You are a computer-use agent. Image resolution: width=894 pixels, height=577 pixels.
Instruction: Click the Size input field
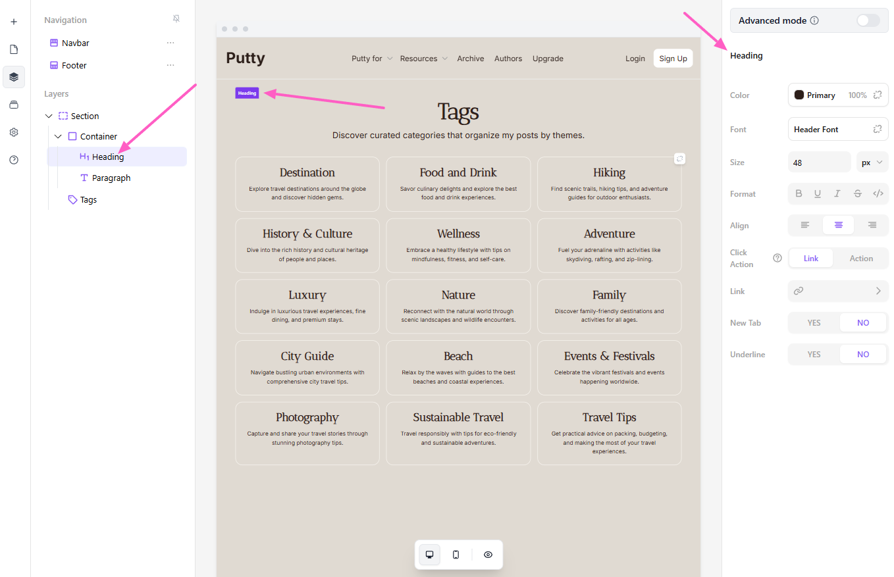(x=819, y=162)
